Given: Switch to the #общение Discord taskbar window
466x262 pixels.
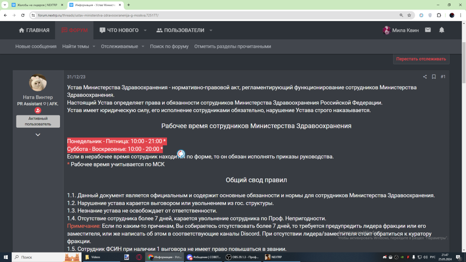Looking at the screenshot, I should pyautogui.click(x=204, y=257).
